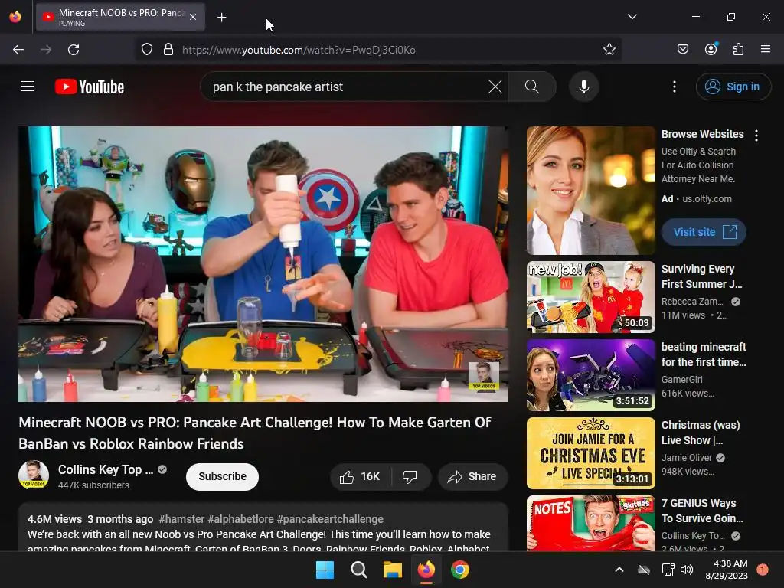Focus the YouTube search input field
This screenshot has height=588, width=784.
(x=348, y=87)
